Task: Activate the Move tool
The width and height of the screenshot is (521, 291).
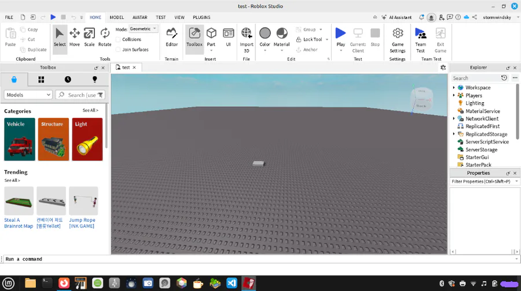Action: (75, 37)
